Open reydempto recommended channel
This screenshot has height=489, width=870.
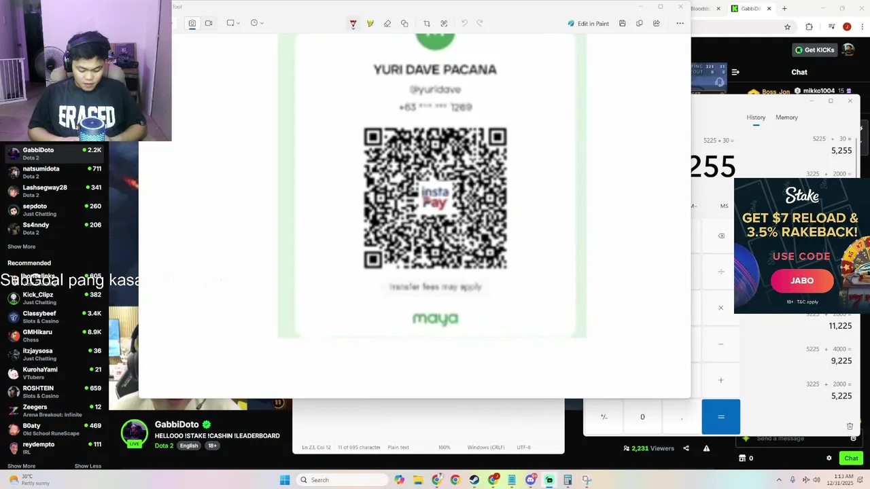click(54, 448)
